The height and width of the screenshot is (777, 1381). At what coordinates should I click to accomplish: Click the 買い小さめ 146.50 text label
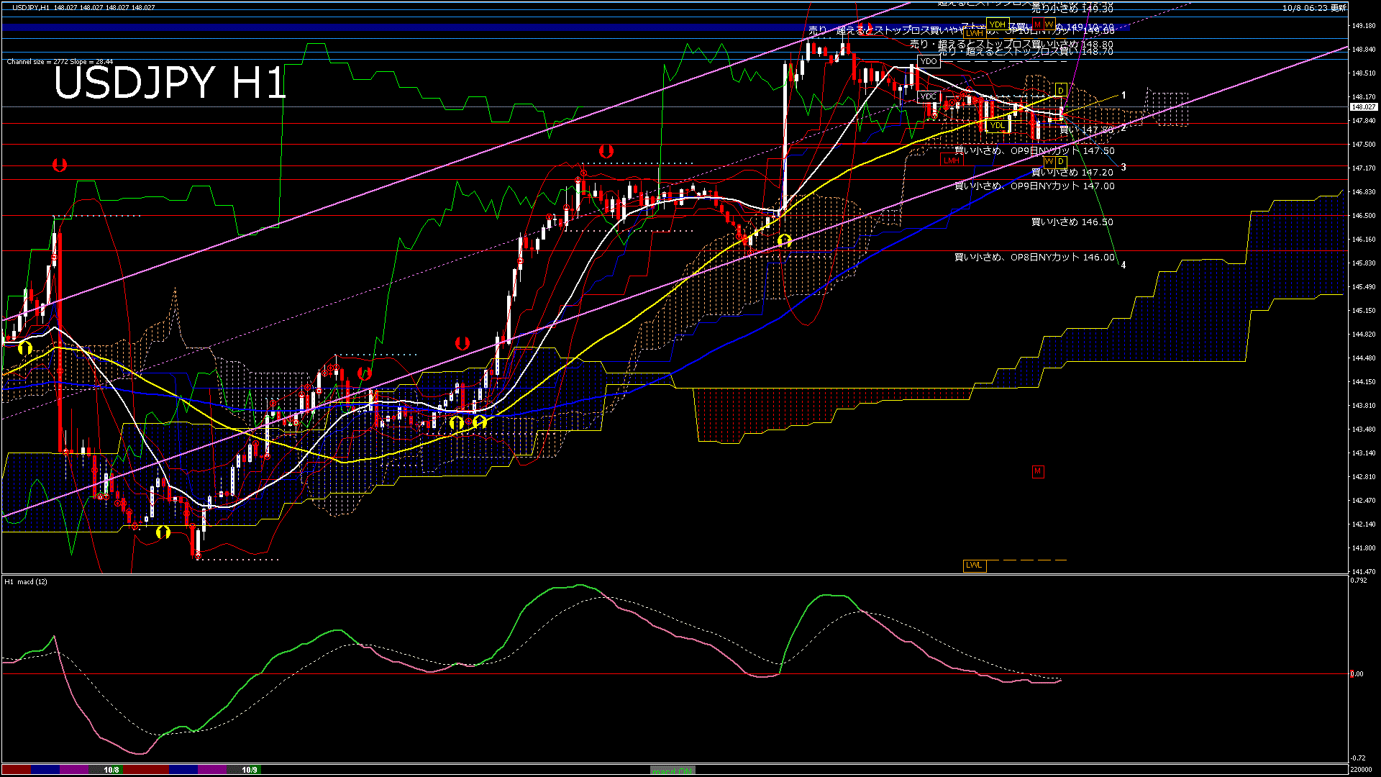[1072, 222]
